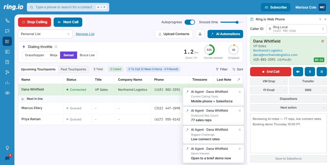
Task: Click the printer icon button
Action: (x=200, y=34)
